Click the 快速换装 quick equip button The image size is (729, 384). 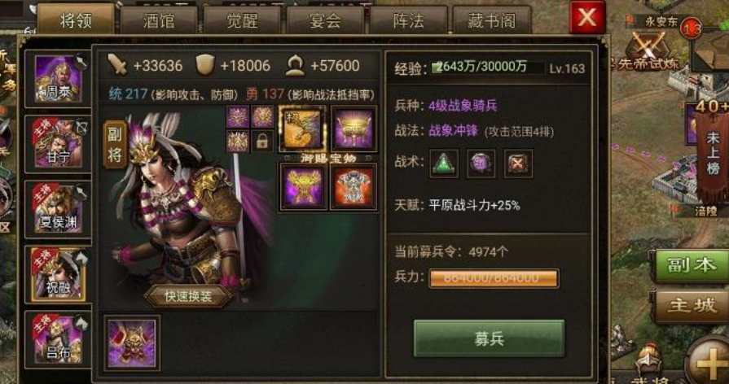(188, 296)
